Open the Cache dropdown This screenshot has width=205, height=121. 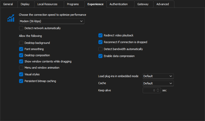[x=158, y=83]
